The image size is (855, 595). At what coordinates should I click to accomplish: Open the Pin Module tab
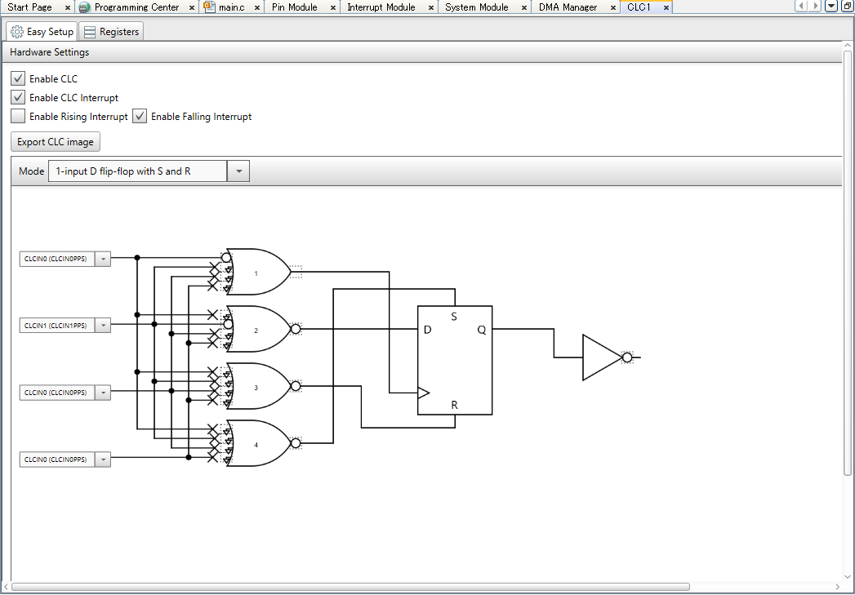click(x=295, y=7)
